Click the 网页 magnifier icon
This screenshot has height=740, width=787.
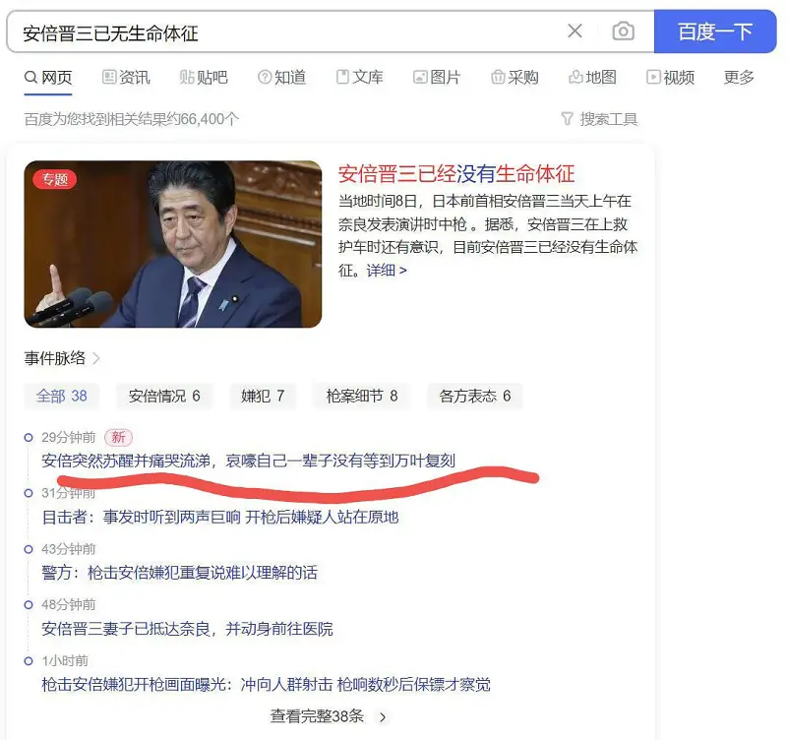[30, 78]
